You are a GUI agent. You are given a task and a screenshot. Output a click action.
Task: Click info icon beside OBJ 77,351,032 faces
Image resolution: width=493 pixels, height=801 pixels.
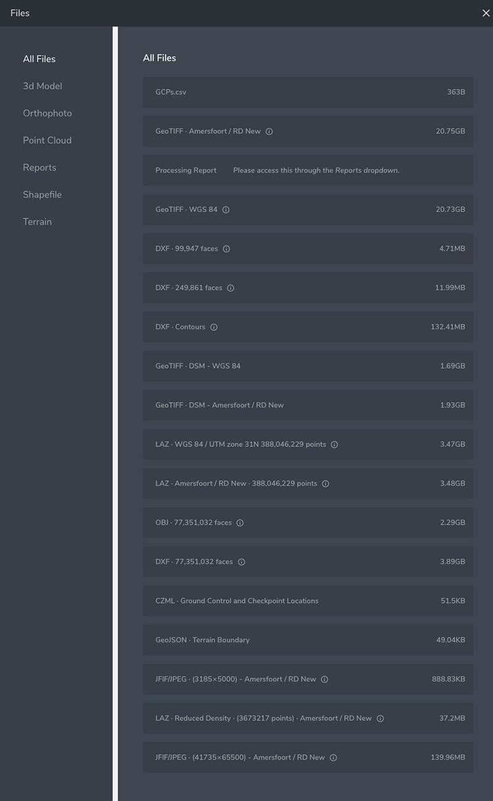(240, 523)
